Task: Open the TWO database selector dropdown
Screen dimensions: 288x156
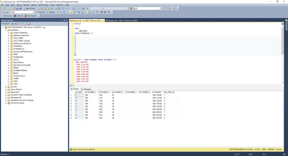Action: pos(33,12)
